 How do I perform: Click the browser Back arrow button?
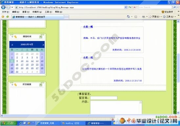coord(3,7)
